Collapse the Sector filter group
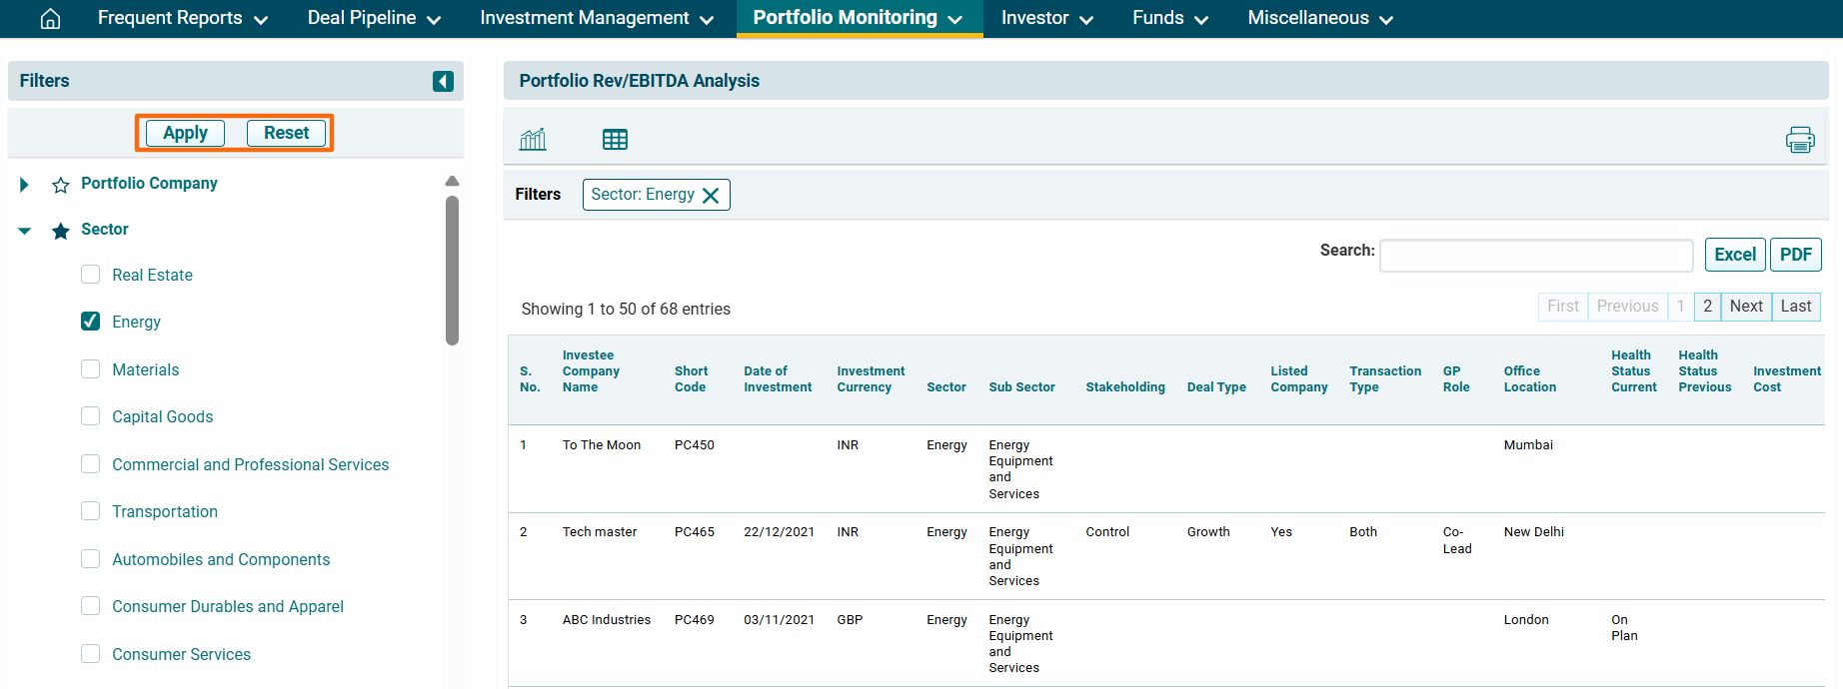Viewport: 1843px width, 689px height. (24, 231)
